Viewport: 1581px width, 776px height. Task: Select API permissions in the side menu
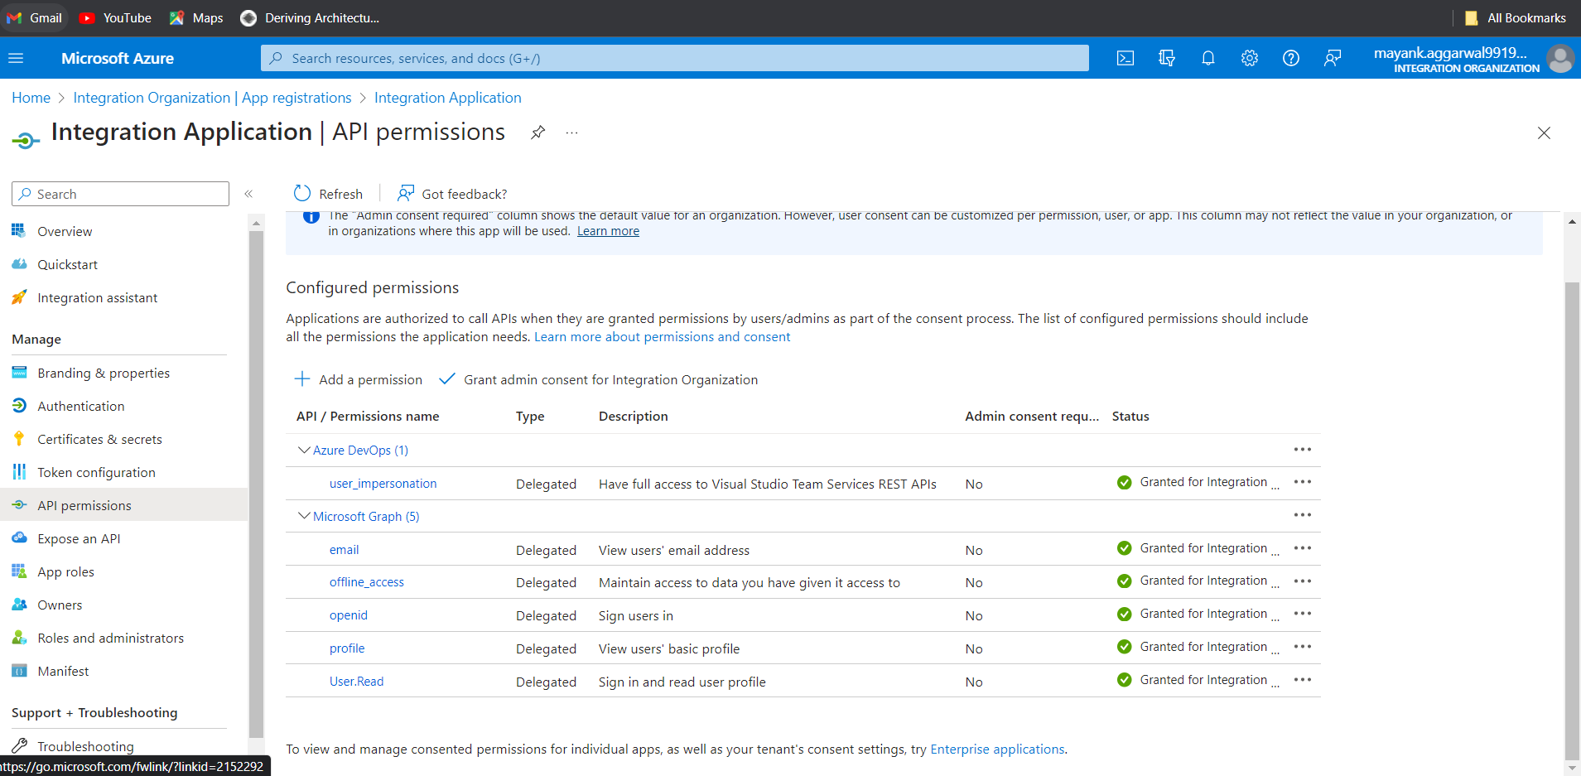(x=124, y=505)
